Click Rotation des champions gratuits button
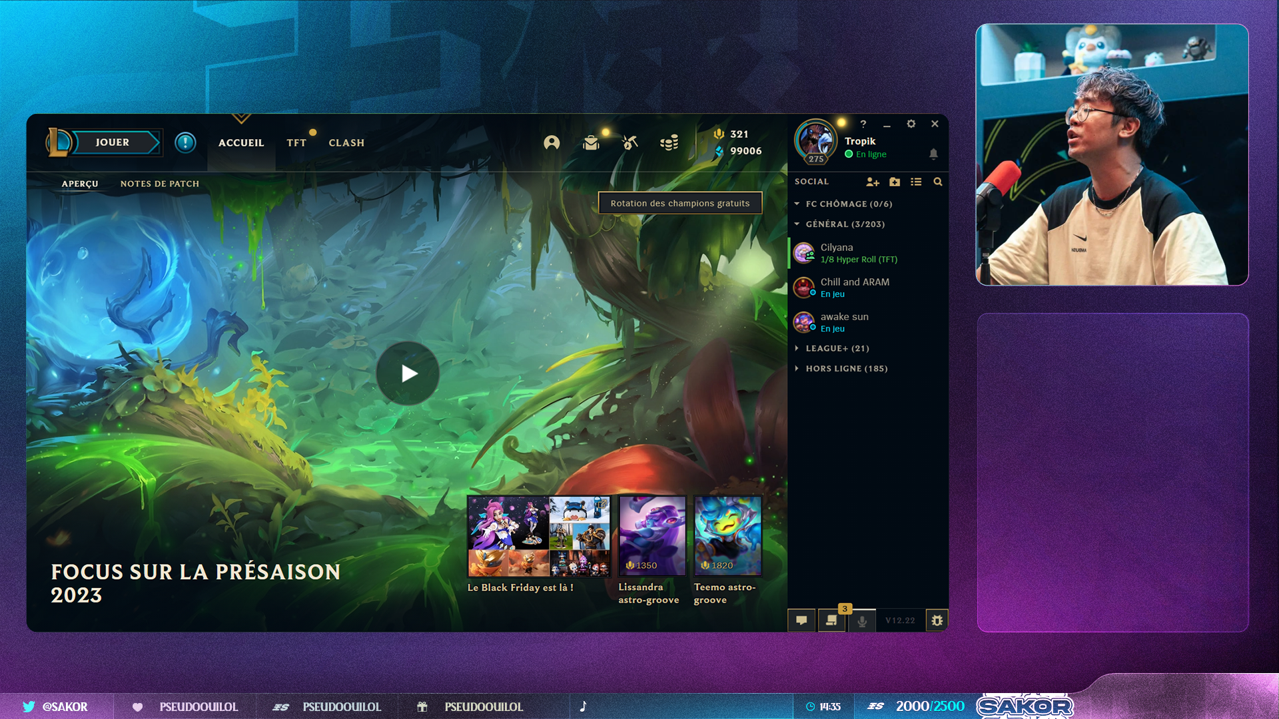The image size is (1279, 719). [680, 203]
